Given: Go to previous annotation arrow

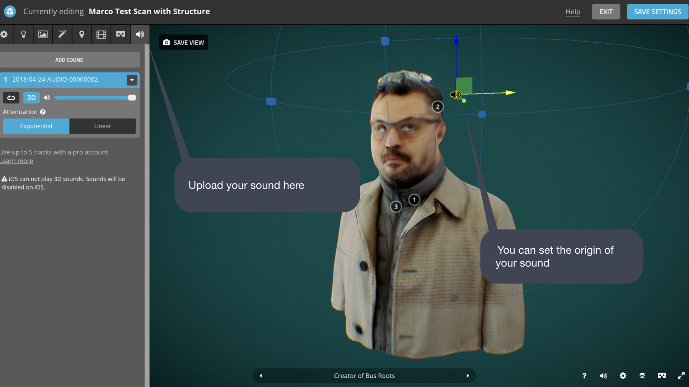Looking at the screenshot, I should pos(261,376).
